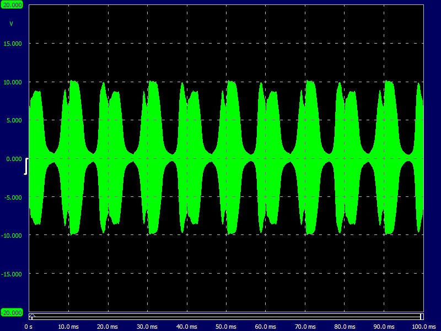The height and width of the screenshot is (331, 441).
Task: Click the 0 s time axis label
Action: 29,327
